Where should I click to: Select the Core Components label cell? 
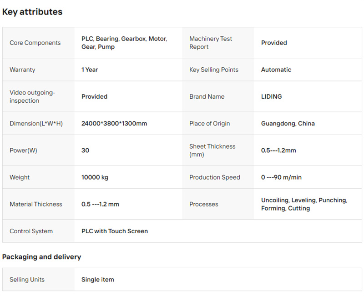tap(39, 43)
